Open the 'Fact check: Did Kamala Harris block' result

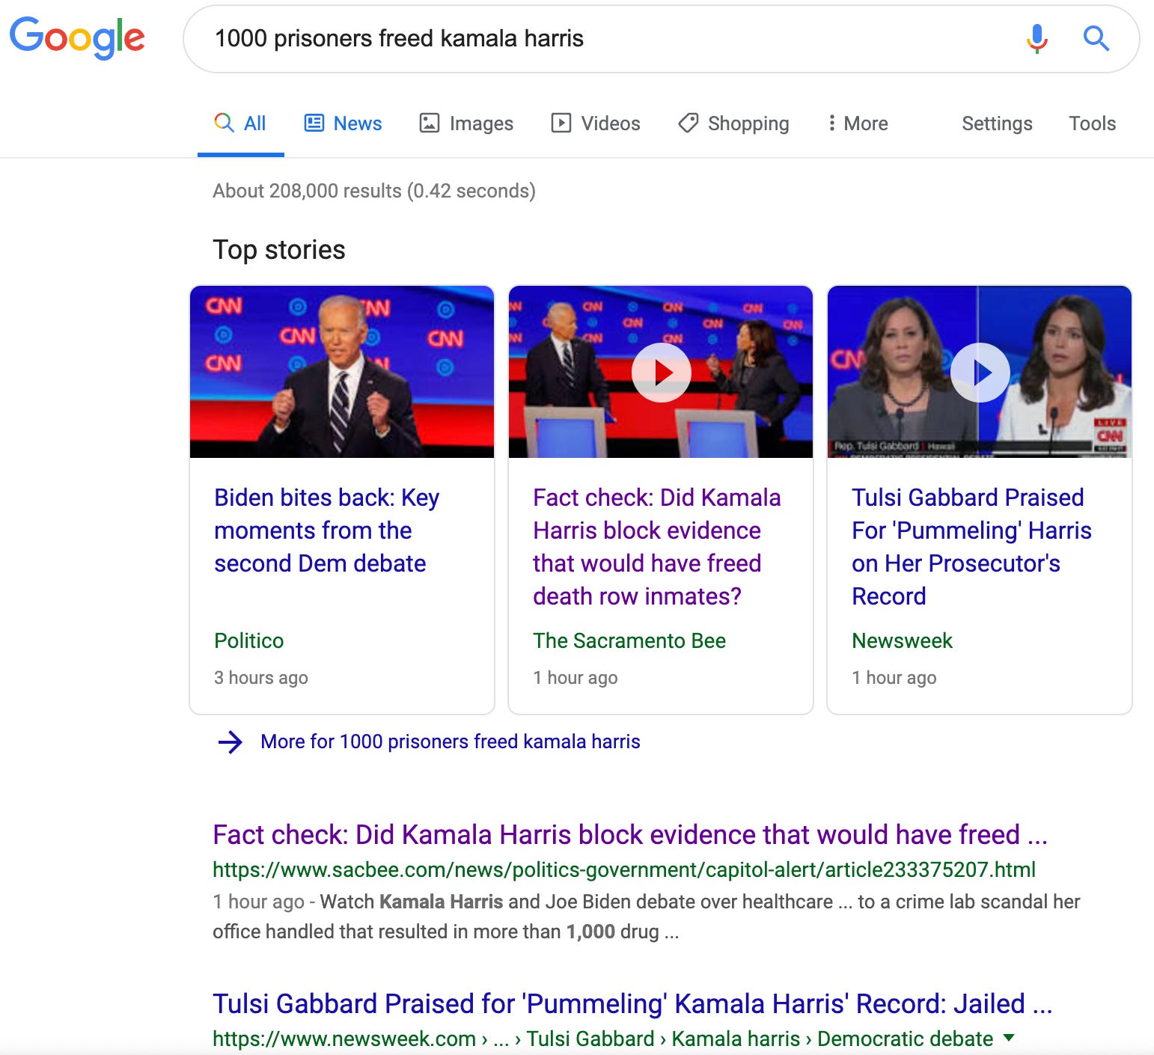tap(630, 835)
